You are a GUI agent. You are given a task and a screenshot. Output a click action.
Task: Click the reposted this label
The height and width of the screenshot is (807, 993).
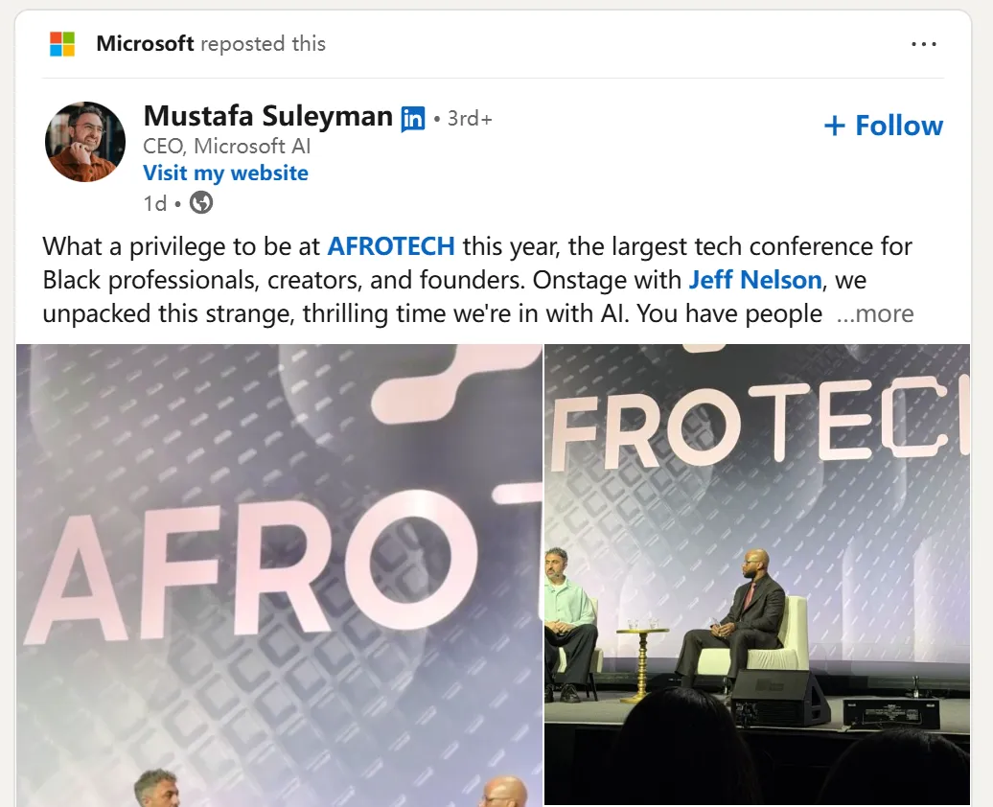coord(264,44)
